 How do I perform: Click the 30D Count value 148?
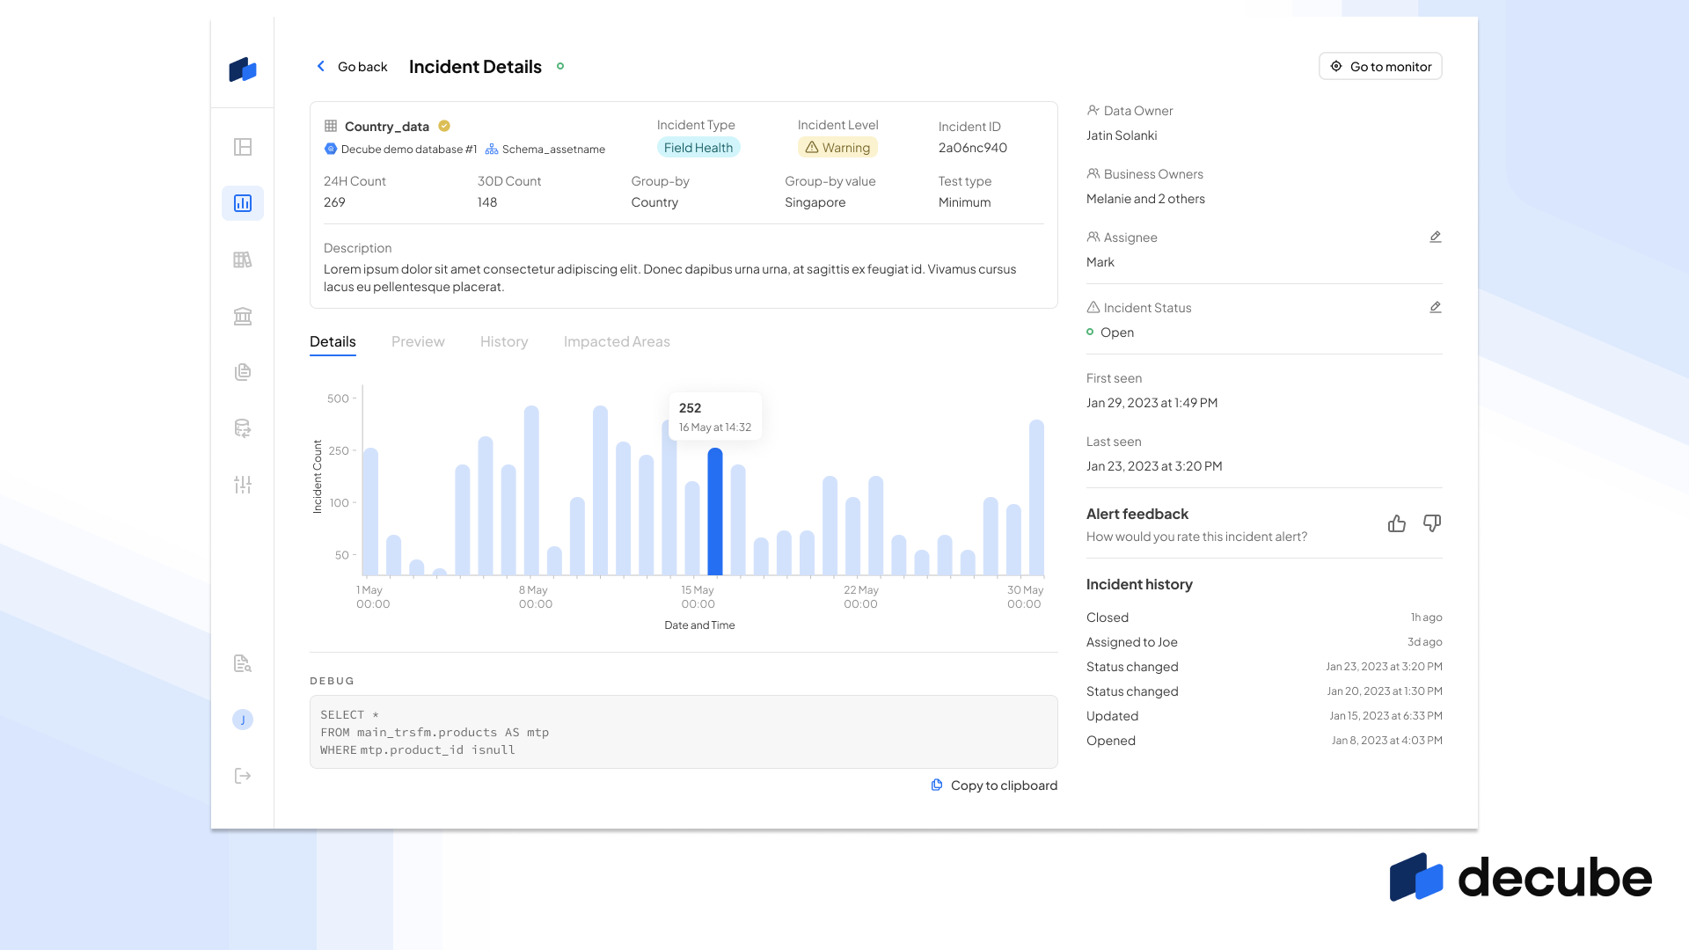(487, 201)
